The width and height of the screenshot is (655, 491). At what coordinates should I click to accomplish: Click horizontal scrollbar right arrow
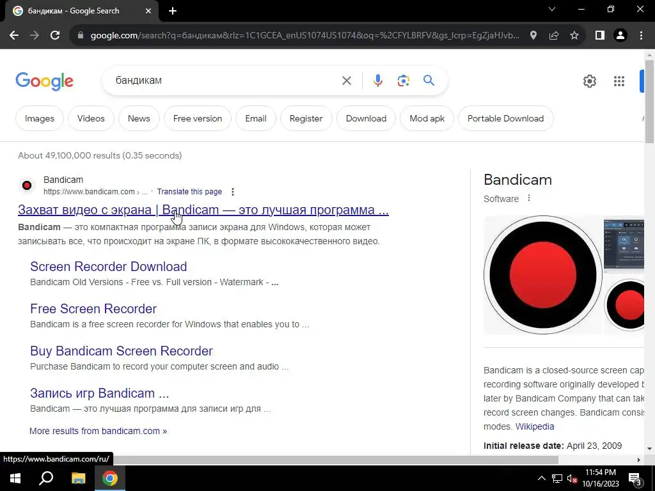pyautogui.click(x=639, y=460)
